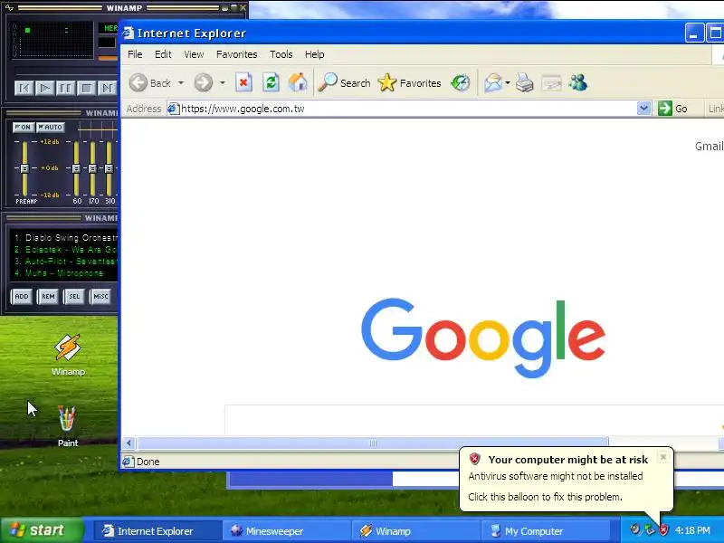Click the security shield tray icon

click(663, 529)
